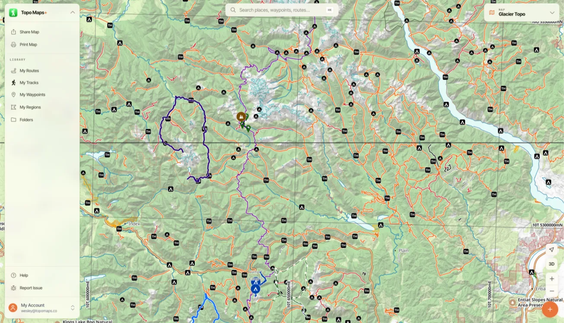Image resolution: width=564 pixels, height=323 pixels.
Task: Collapse the Topo Maps+ sidebar panel chevron
Action: 73,13
